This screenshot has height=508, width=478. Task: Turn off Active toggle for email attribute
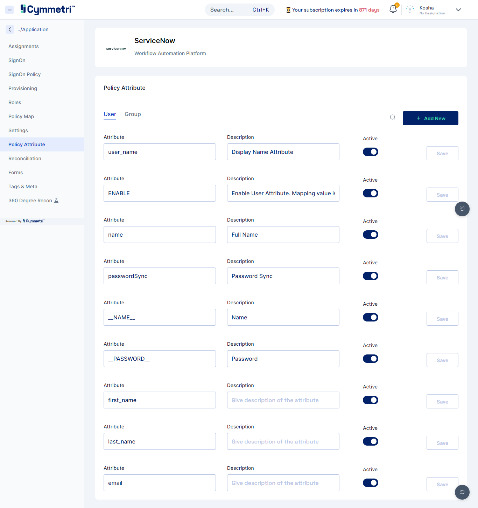click(x=370, y=483)
